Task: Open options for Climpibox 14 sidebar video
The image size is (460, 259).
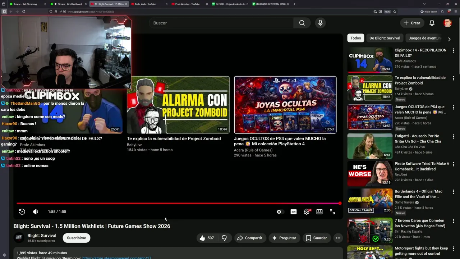Action: click(x=454, y=51)
